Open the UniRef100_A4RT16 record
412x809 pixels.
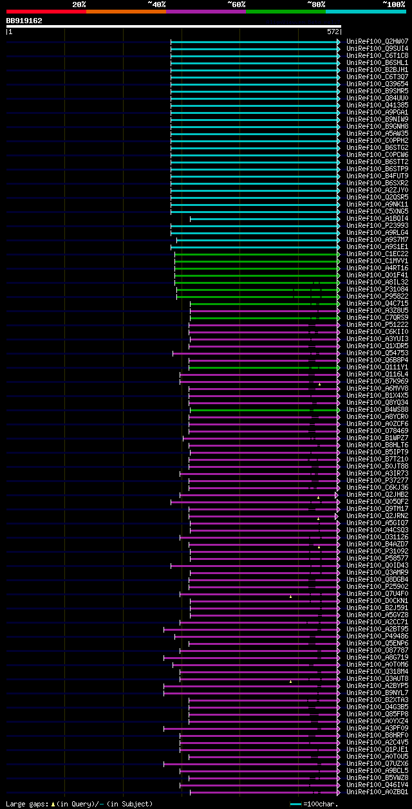click(377, 268)
